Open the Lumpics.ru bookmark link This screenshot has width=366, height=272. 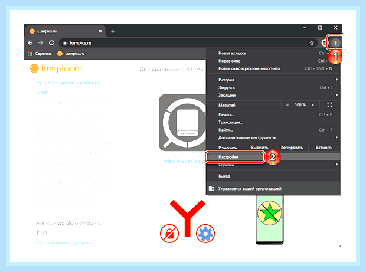pyautogui.click(x=71, y=54)
